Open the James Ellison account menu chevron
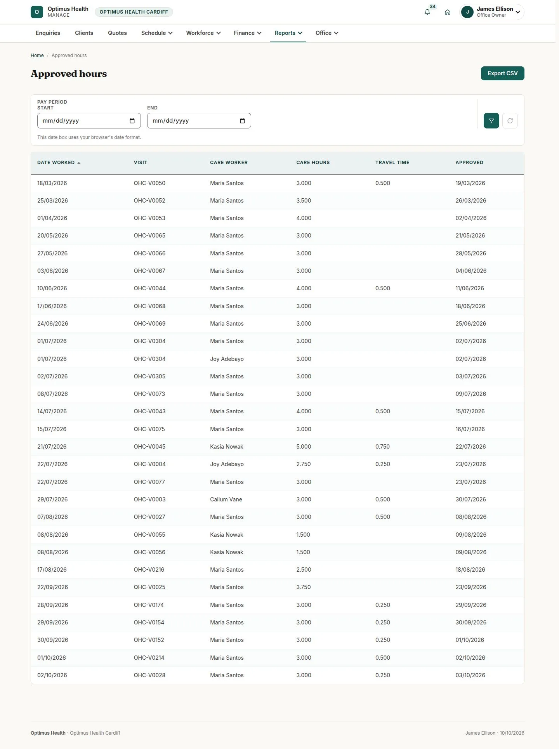 [518, 12]
